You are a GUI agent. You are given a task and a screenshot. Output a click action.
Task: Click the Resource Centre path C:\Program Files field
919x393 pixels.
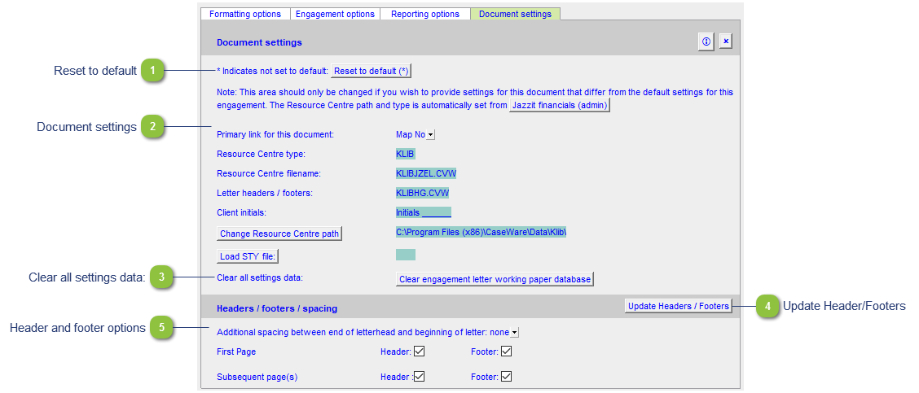481,232
